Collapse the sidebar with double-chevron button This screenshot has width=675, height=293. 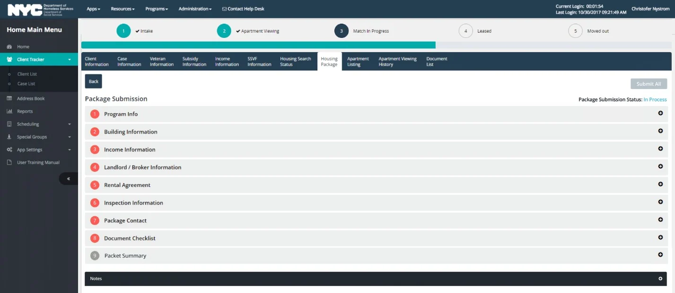tap(69, 179)
